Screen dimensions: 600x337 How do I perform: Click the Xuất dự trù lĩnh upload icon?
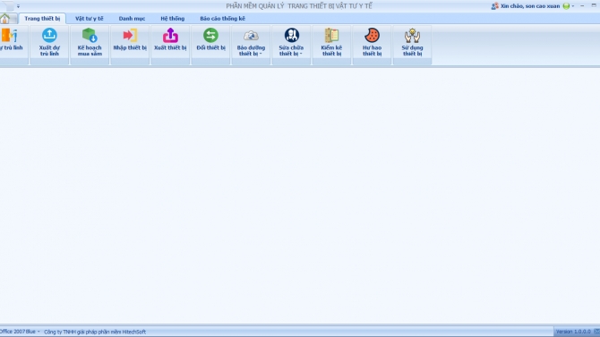49,35
